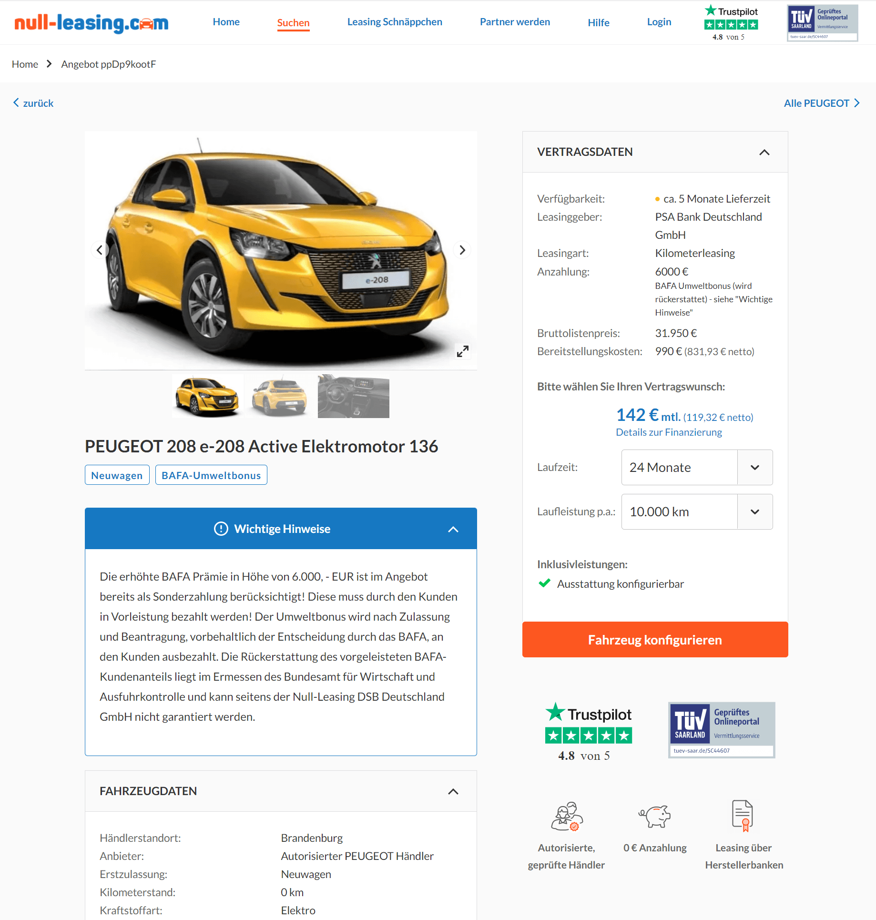
Task: Click Autorisierter PEUGEOT Händler text
Action: pyautogui.click(x=357, y=856)
